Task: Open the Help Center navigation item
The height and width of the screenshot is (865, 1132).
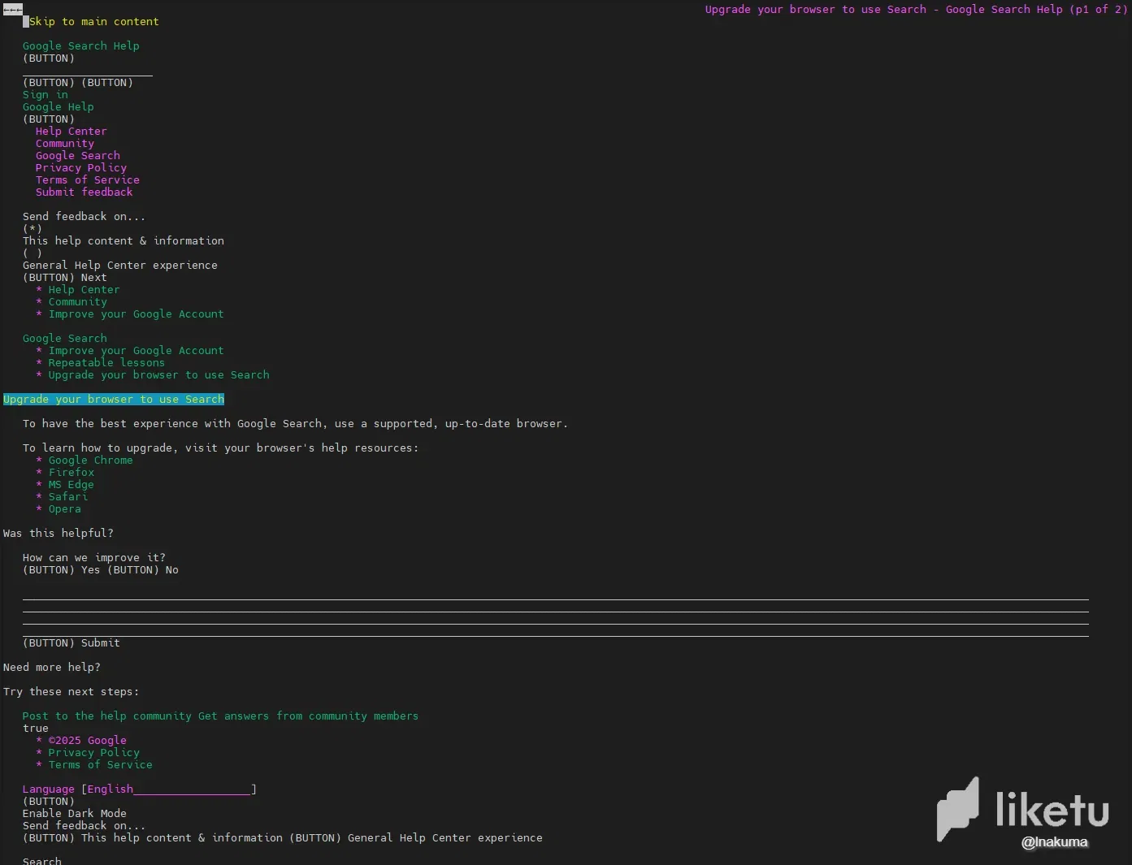Action: pyautogui.click(x=71, y=131)
